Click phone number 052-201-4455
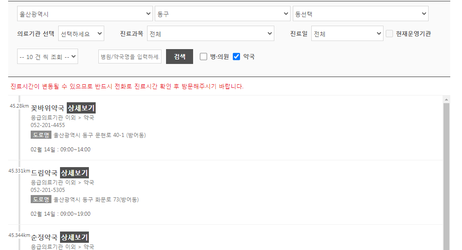The width and height of the screenshot is (462, 250). (x=48, y=125)
